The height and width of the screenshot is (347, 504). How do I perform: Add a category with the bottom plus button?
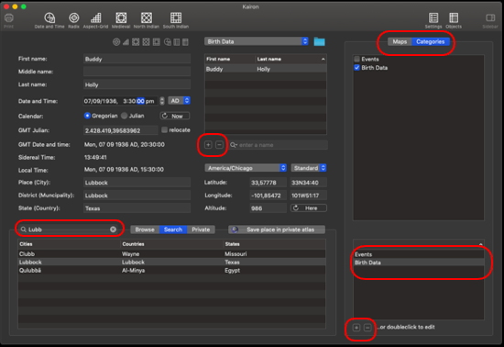pyautogui.click(x=356, y=328)
